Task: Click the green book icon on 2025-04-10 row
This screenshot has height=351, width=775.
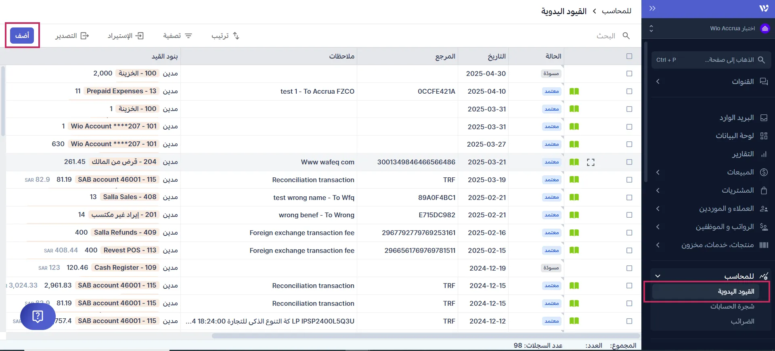Action: pyautogui.click(x=574, y=91)
